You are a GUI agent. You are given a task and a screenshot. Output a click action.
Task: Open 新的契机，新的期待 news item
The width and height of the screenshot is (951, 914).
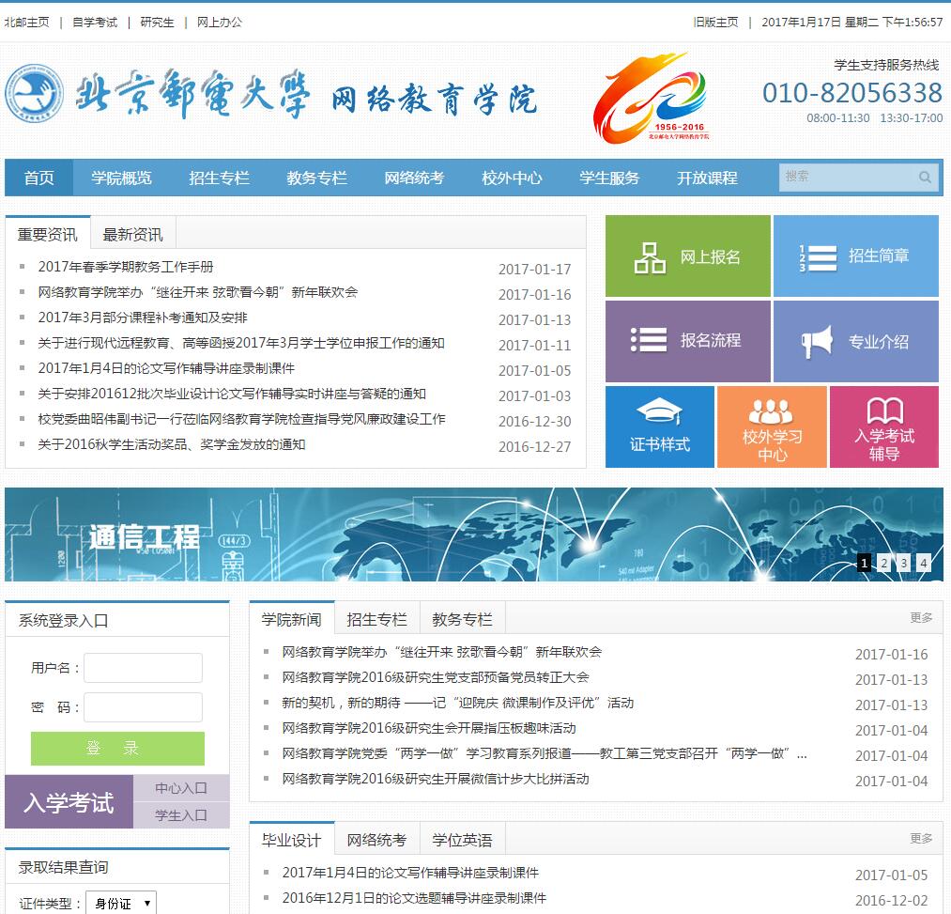[458, 703]
